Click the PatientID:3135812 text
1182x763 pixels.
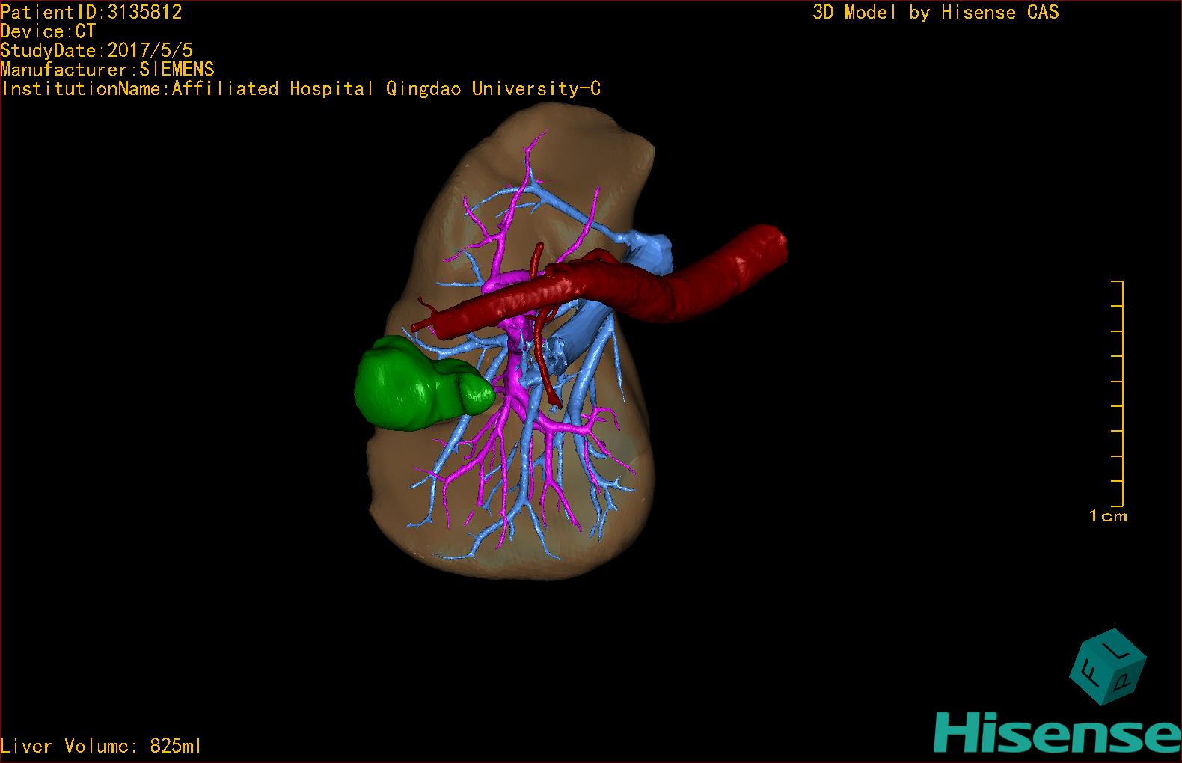tap(91, 12)
